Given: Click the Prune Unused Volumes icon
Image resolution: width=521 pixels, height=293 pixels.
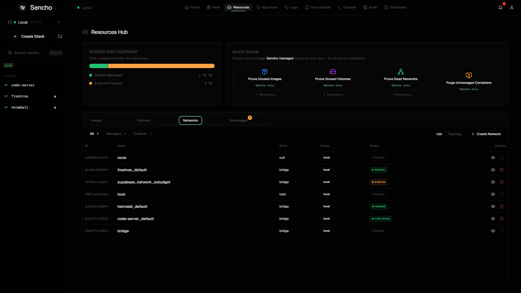Looking at the screenshot, I should [x=333, y=71].
